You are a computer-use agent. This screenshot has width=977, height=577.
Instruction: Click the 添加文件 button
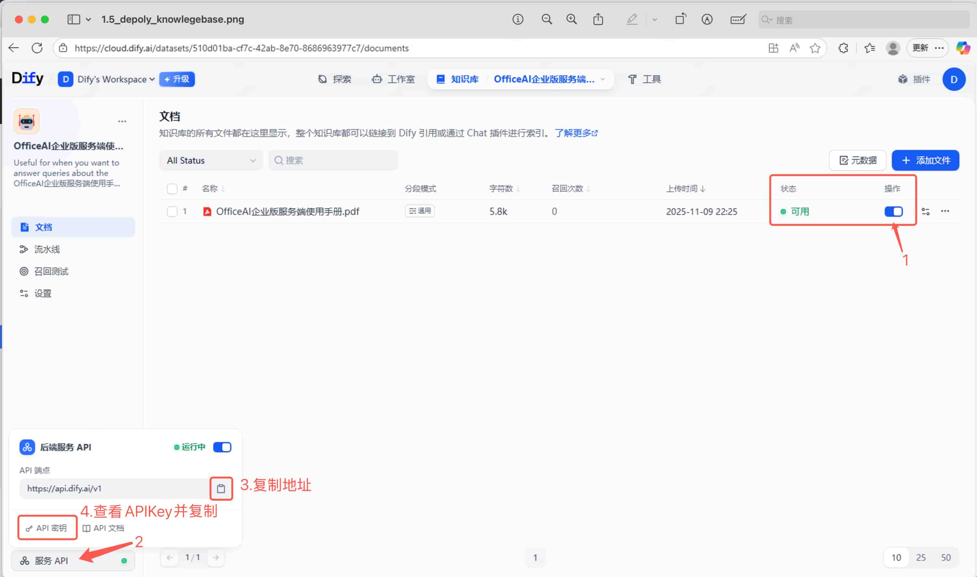click(925, 160)
